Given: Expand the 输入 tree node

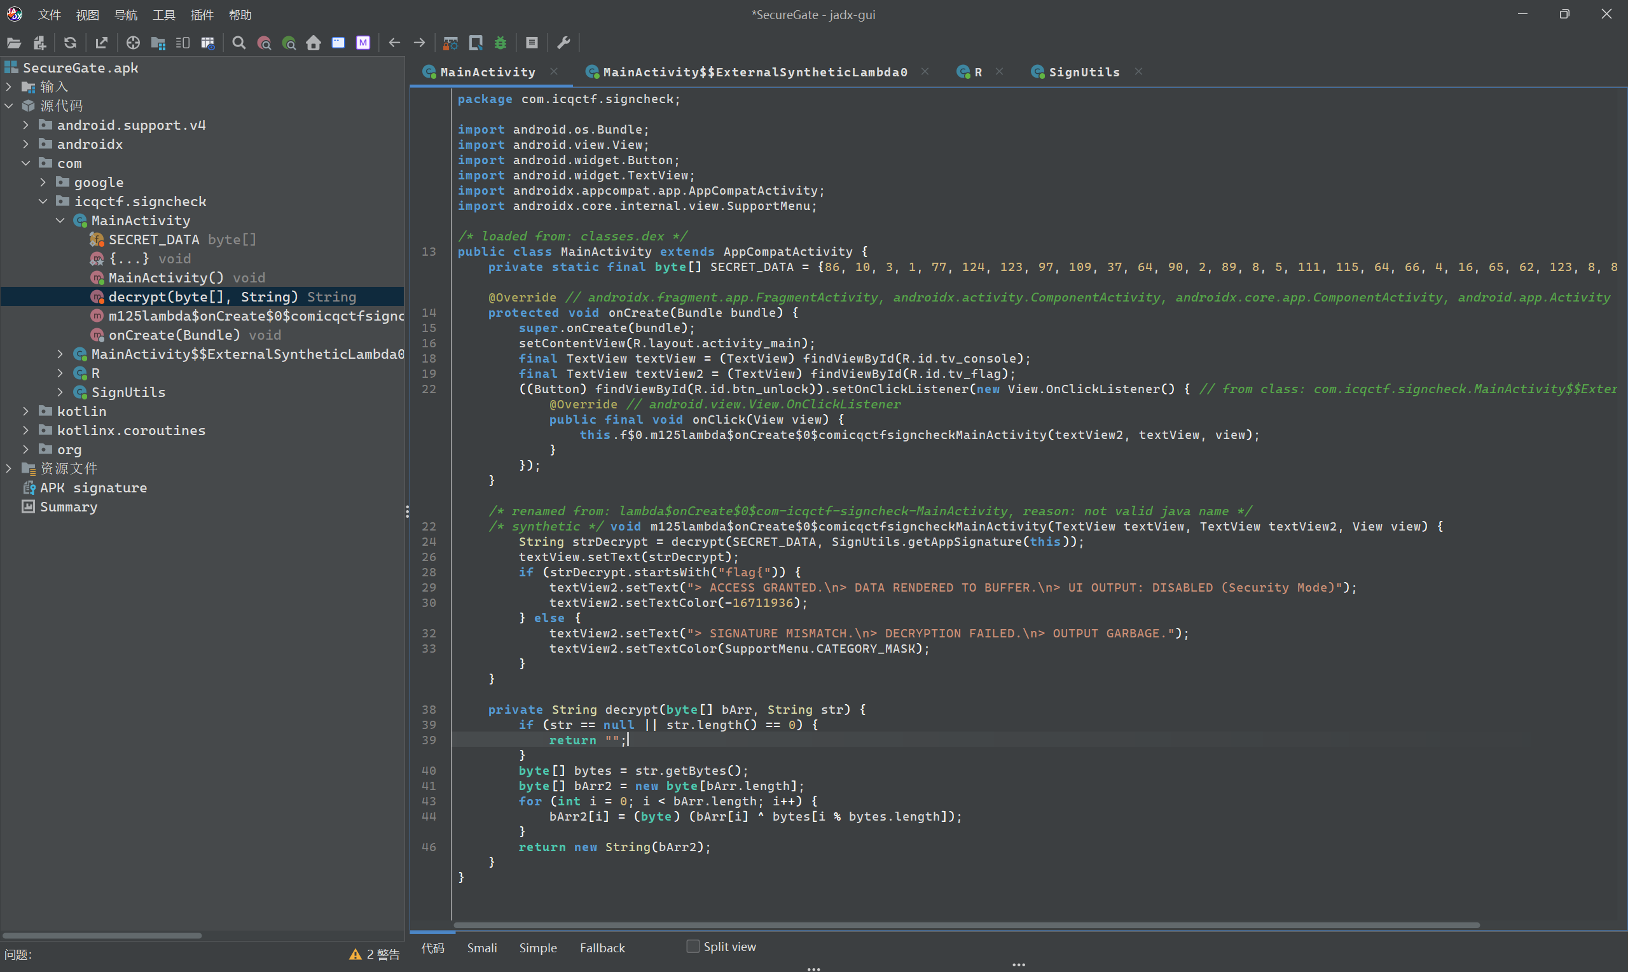Looking at the screenshot, I should point(8,87).
